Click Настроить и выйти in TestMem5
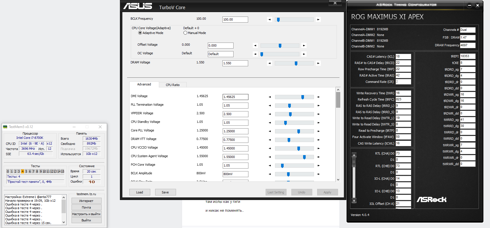 tap(86, 214)
